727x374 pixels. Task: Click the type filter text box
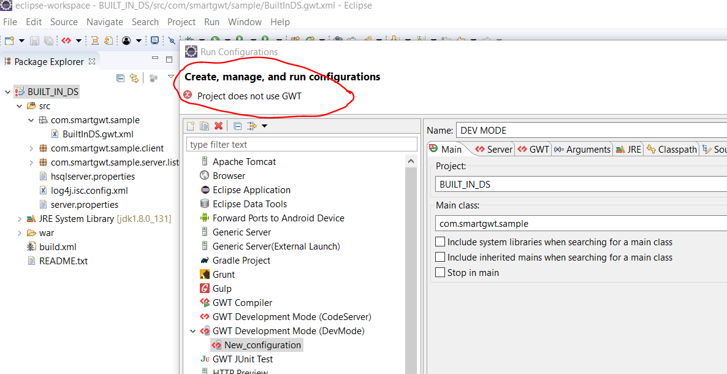[302, 144]
